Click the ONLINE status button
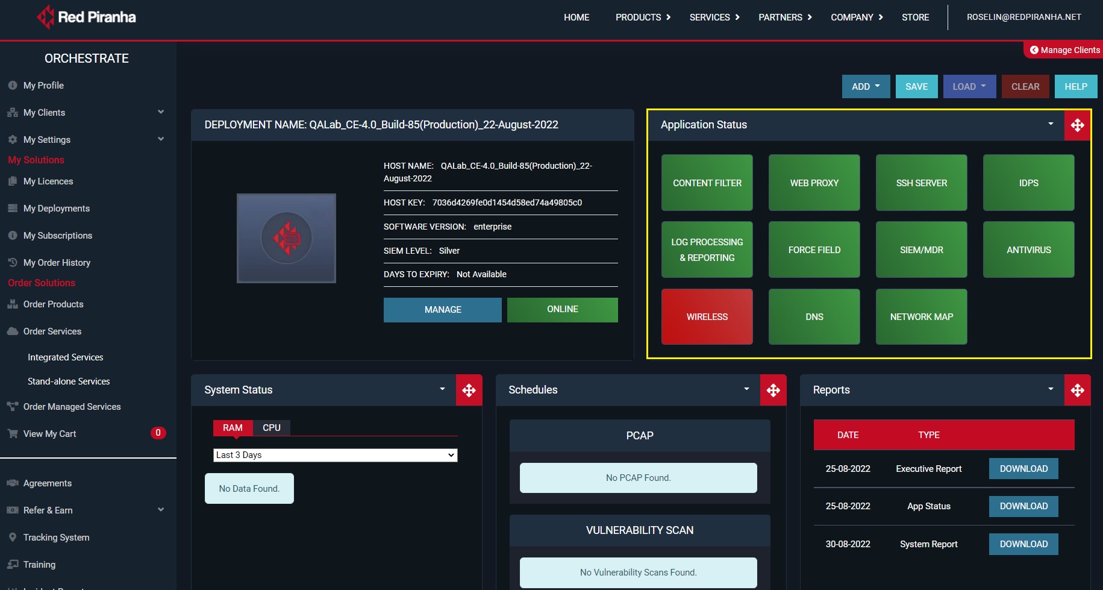Image resolution: width=1103 pixels, height=590 pixels. tap(563, 310)
